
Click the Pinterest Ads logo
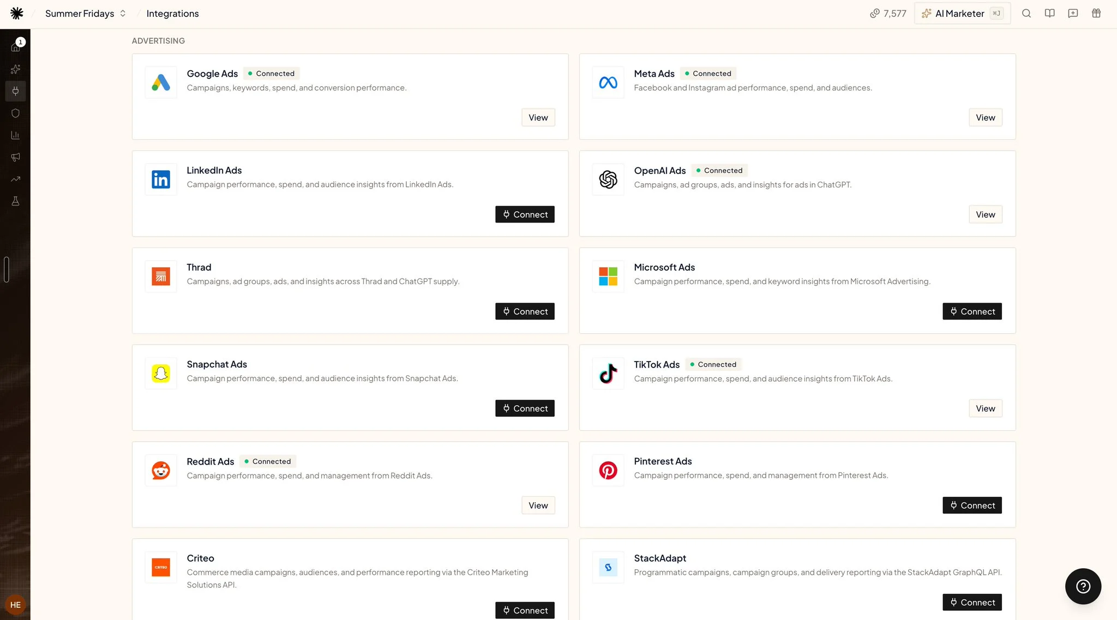(x=608, y=471)
